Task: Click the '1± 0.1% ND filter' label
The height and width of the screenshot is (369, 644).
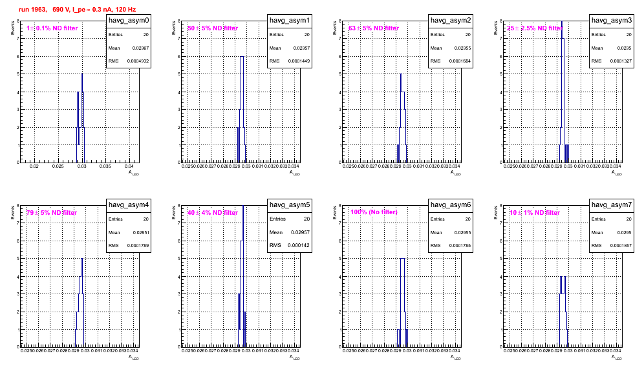Action: pyautogui.click(x=52, y=28)
